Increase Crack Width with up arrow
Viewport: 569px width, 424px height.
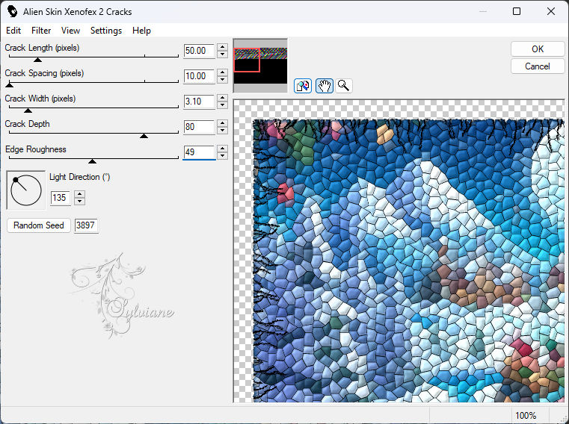tap(223, 98)
